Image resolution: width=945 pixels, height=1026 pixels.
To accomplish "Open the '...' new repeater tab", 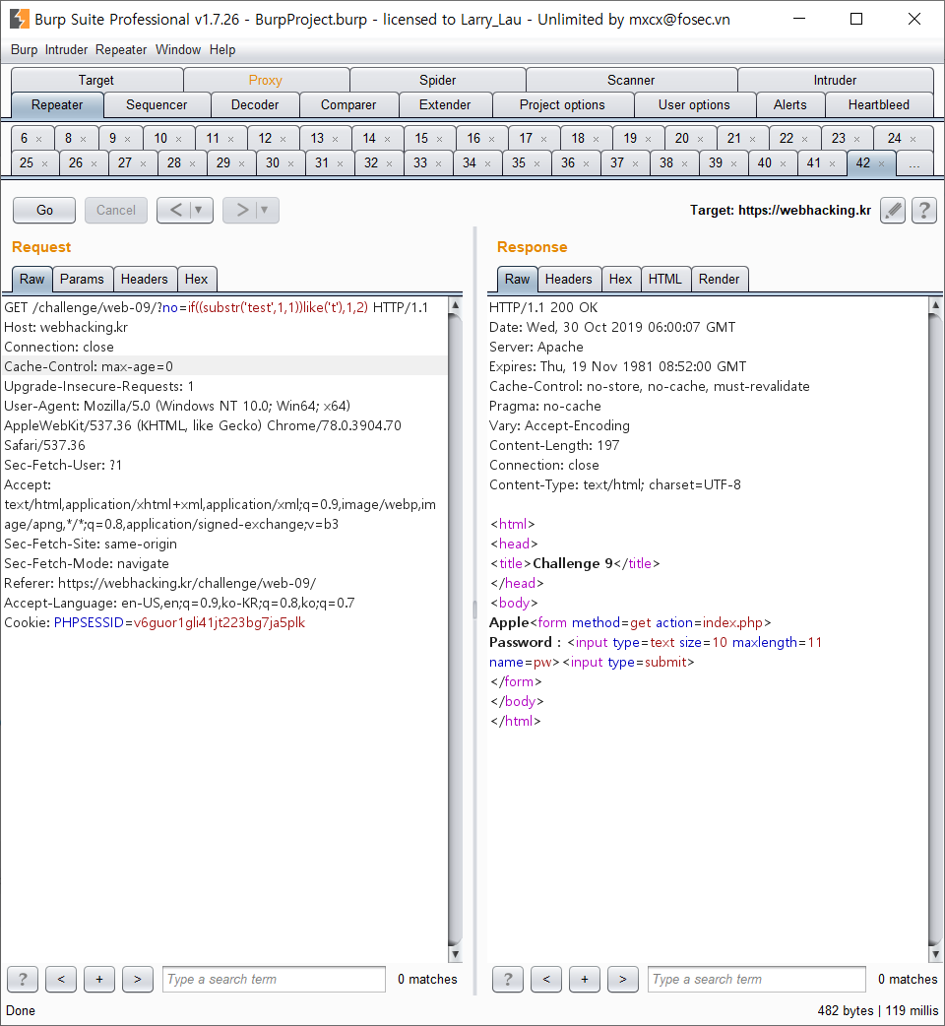I will coord(914,163).
